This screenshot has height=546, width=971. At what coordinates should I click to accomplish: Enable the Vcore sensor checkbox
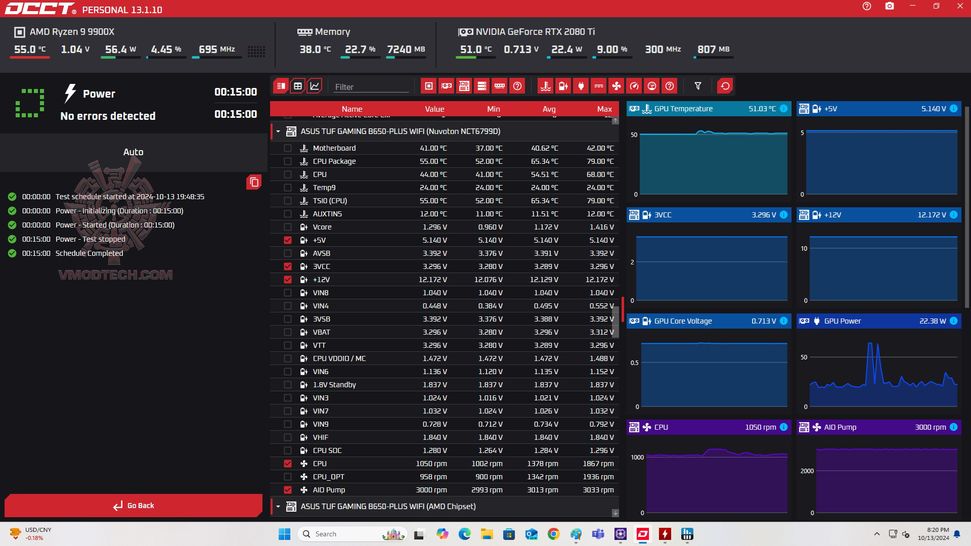tap(288, 227)
